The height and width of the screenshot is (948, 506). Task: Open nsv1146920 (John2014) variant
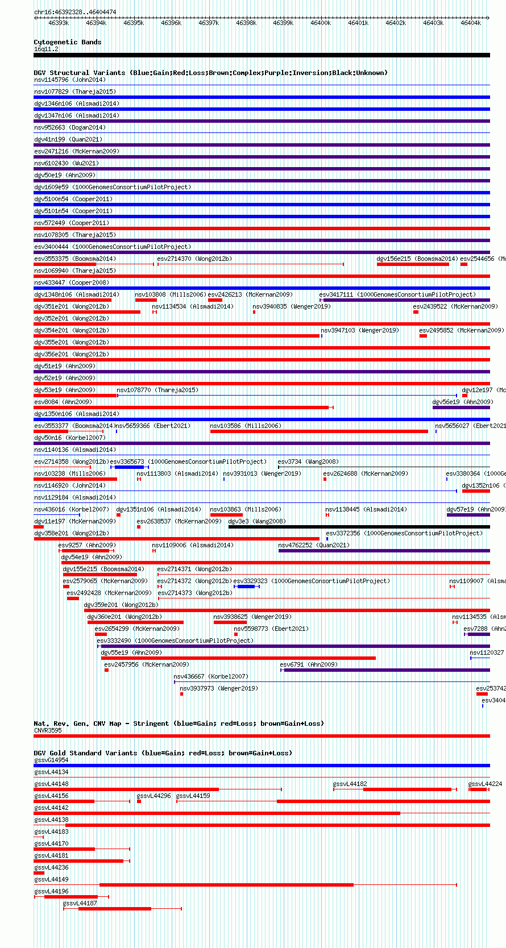pyautogui.click(x=70, y=485)
